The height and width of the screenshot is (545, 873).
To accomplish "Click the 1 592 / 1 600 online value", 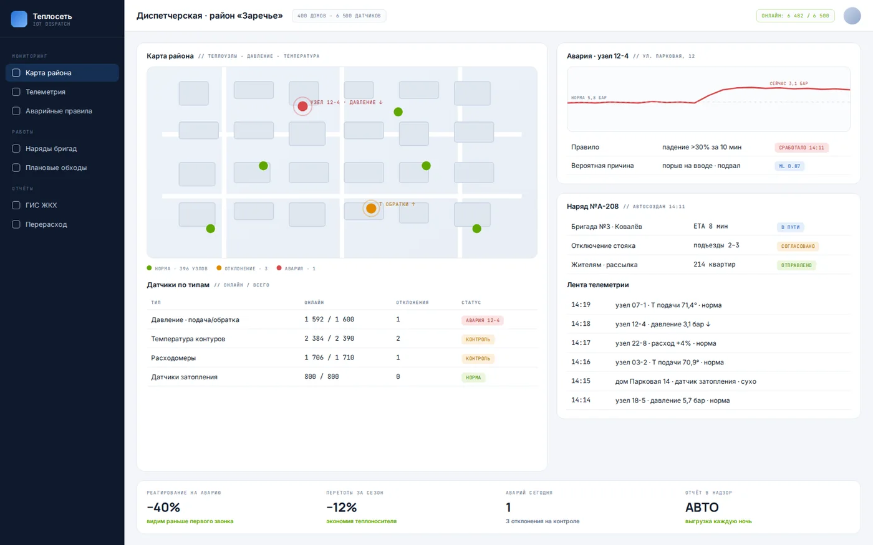I will 329,320.
